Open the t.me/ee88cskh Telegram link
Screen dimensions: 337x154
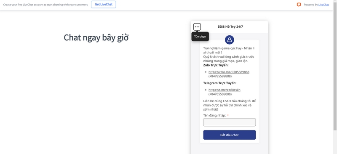[225, 90]
